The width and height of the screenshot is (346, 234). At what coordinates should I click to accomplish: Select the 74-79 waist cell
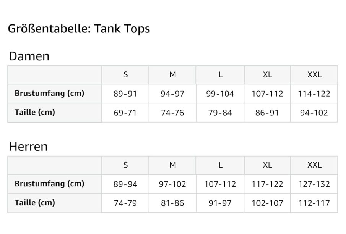(x=125, y=203)
